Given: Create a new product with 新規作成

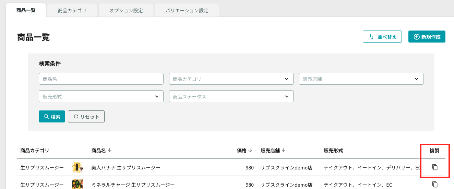Looking at the screenshot, I should point(427,37).
